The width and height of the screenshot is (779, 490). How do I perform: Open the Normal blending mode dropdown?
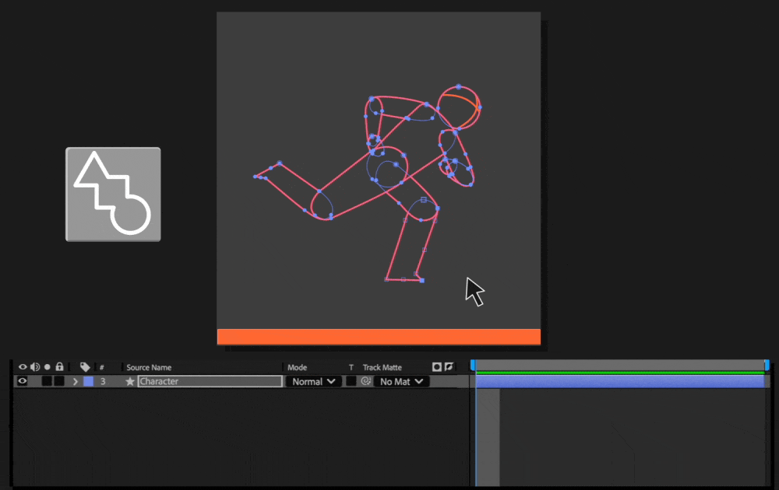pyautogui.click(x=313, y=381)
